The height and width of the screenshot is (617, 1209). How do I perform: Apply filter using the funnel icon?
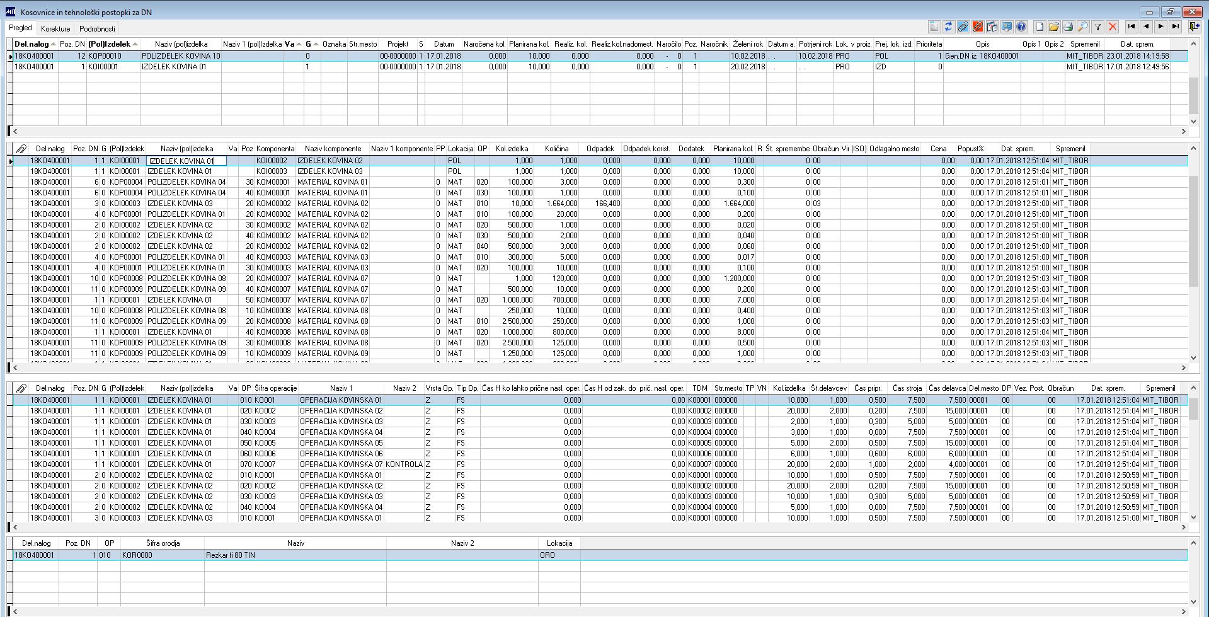point(1098,26)
